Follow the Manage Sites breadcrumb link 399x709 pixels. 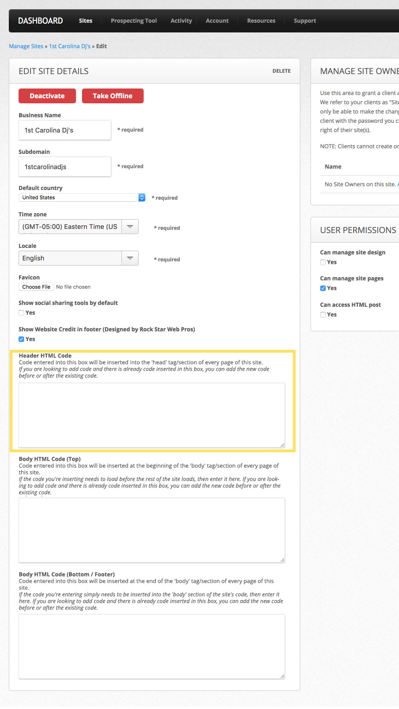click(26, 46)
